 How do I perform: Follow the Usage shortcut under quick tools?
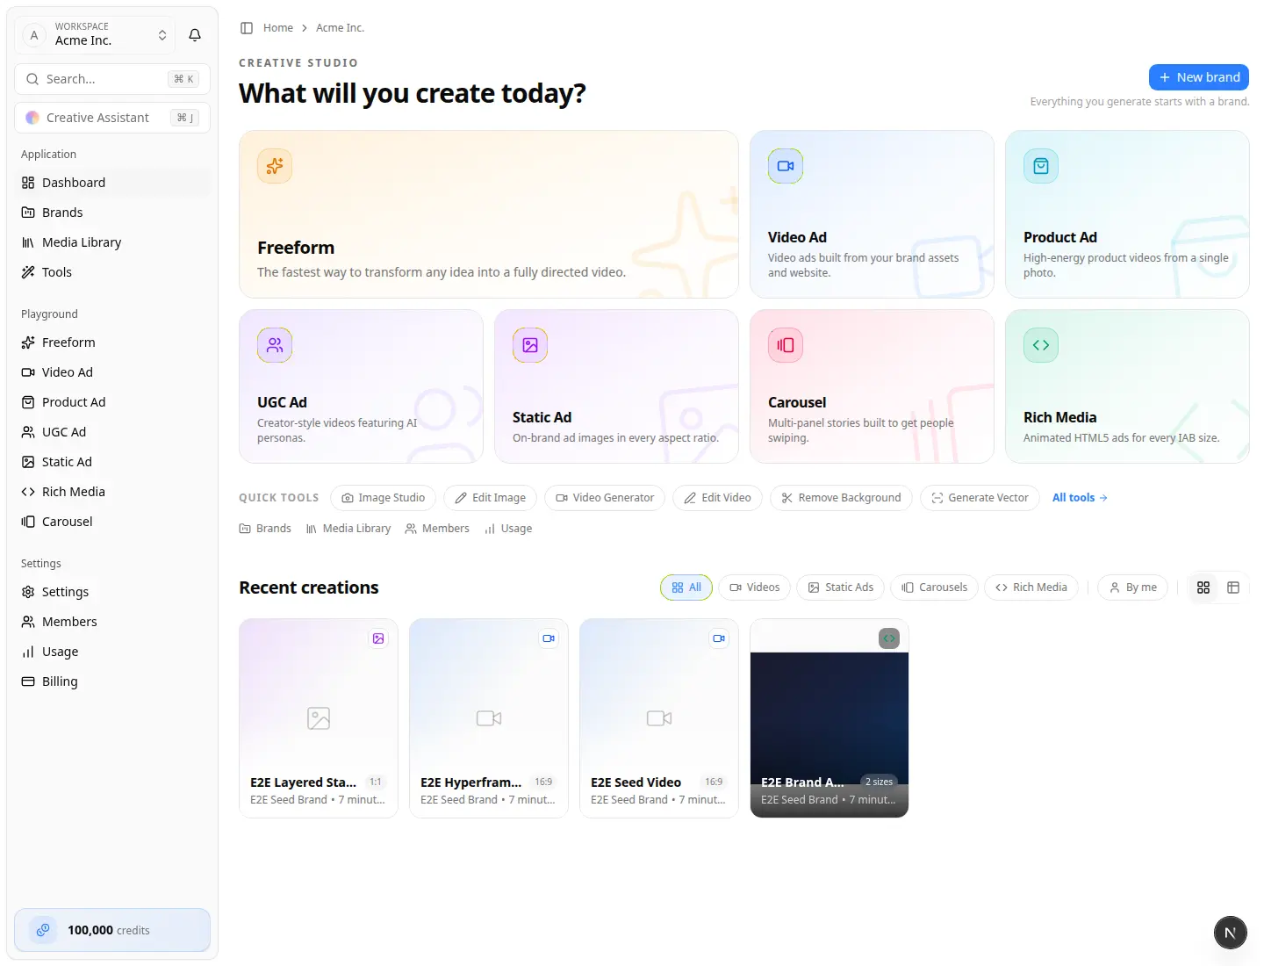(508, 529)
